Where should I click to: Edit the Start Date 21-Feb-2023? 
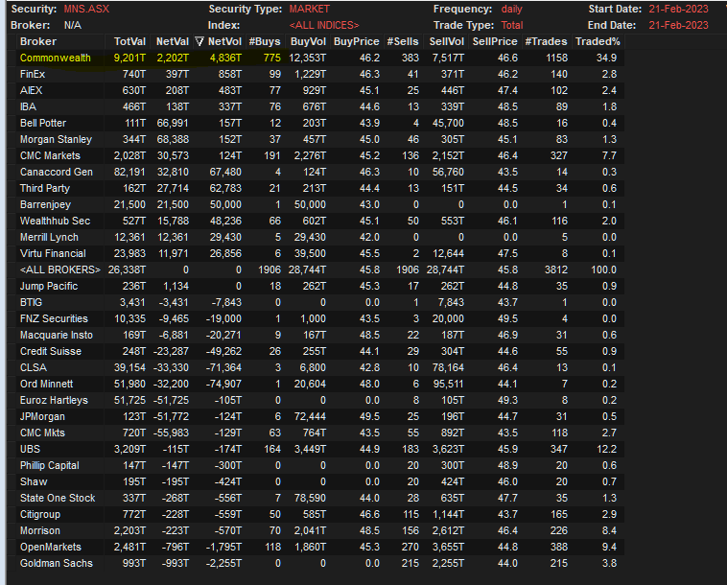pos(678,10)
